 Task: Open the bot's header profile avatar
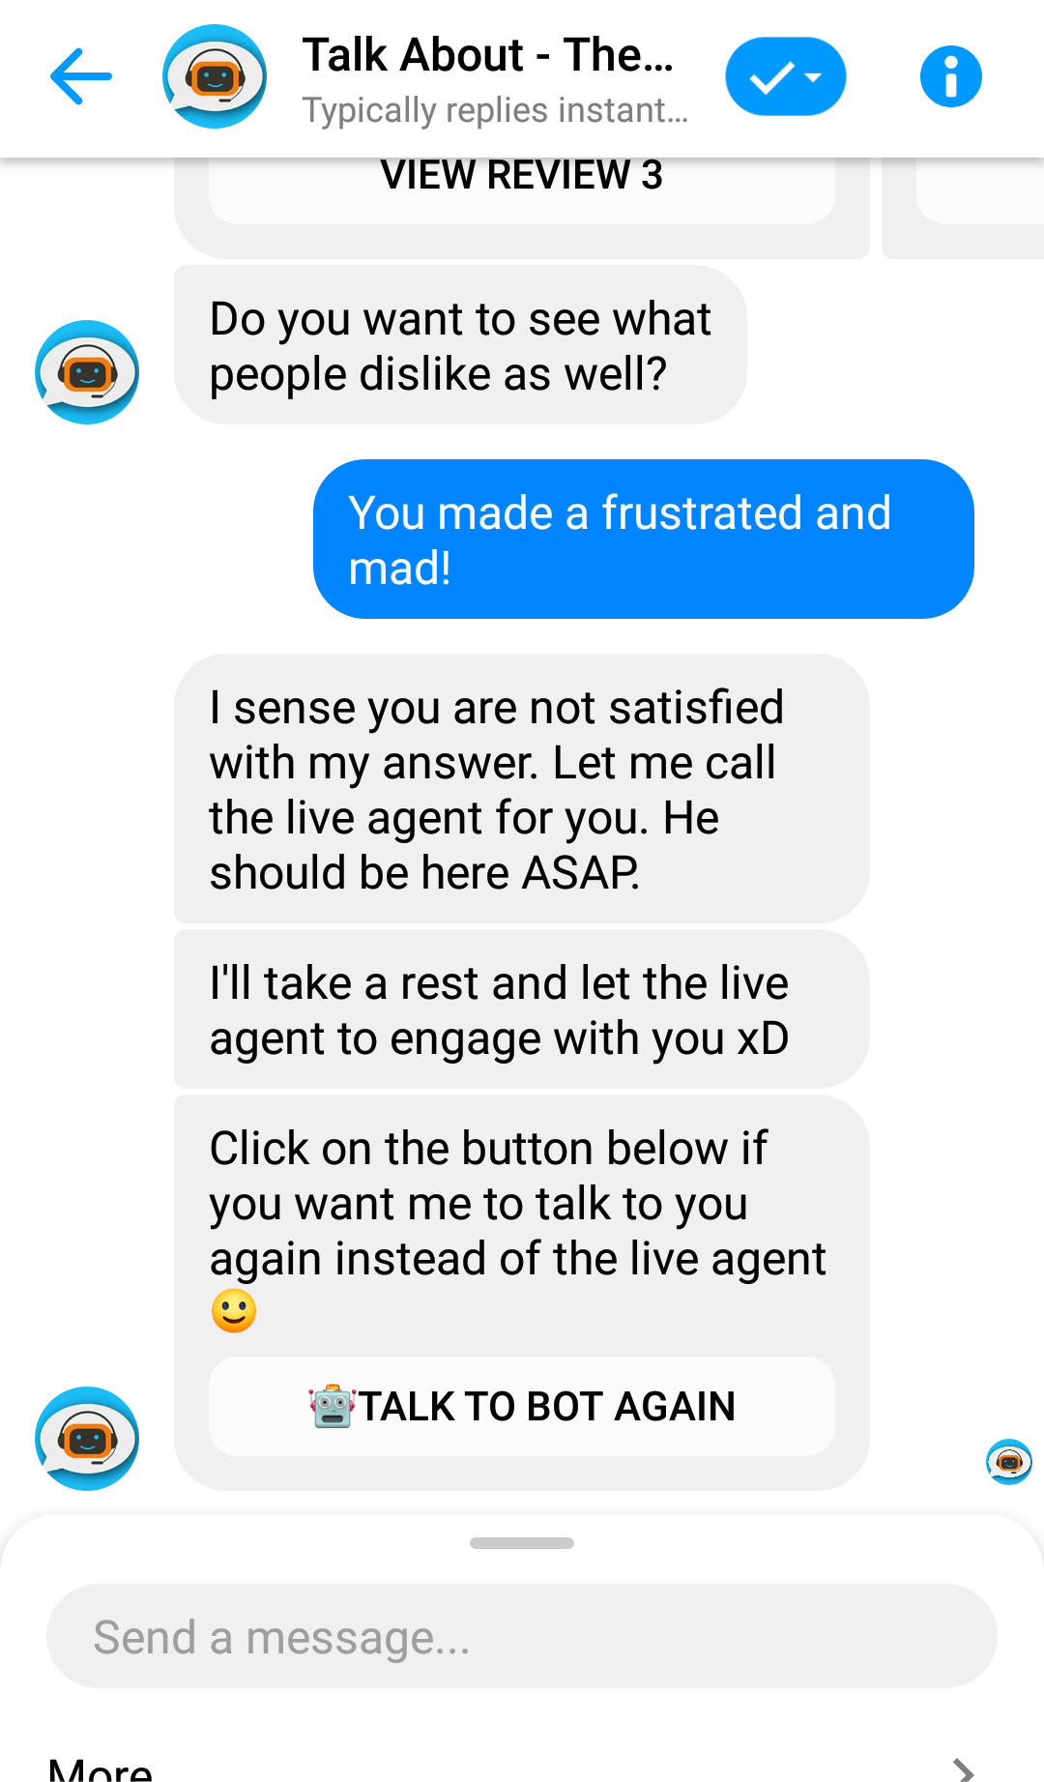(x=215, y=76)
